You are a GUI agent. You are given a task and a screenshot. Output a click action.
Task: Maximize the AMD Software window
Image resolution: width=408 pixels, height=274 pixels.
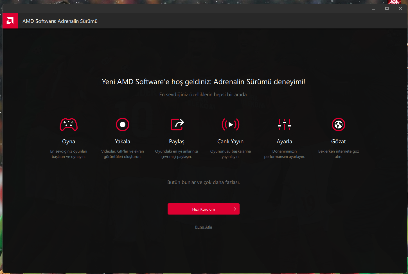[387, 9]
